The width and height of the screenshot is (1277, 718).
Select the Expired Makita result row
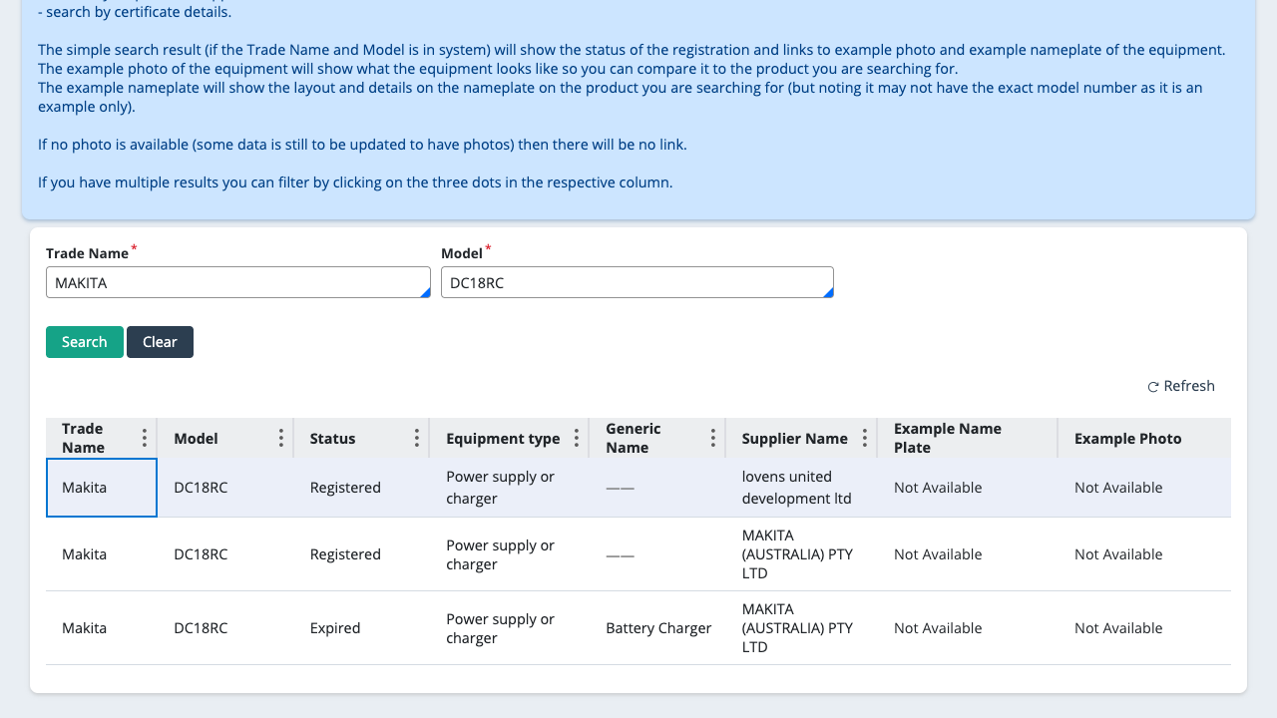399,627
